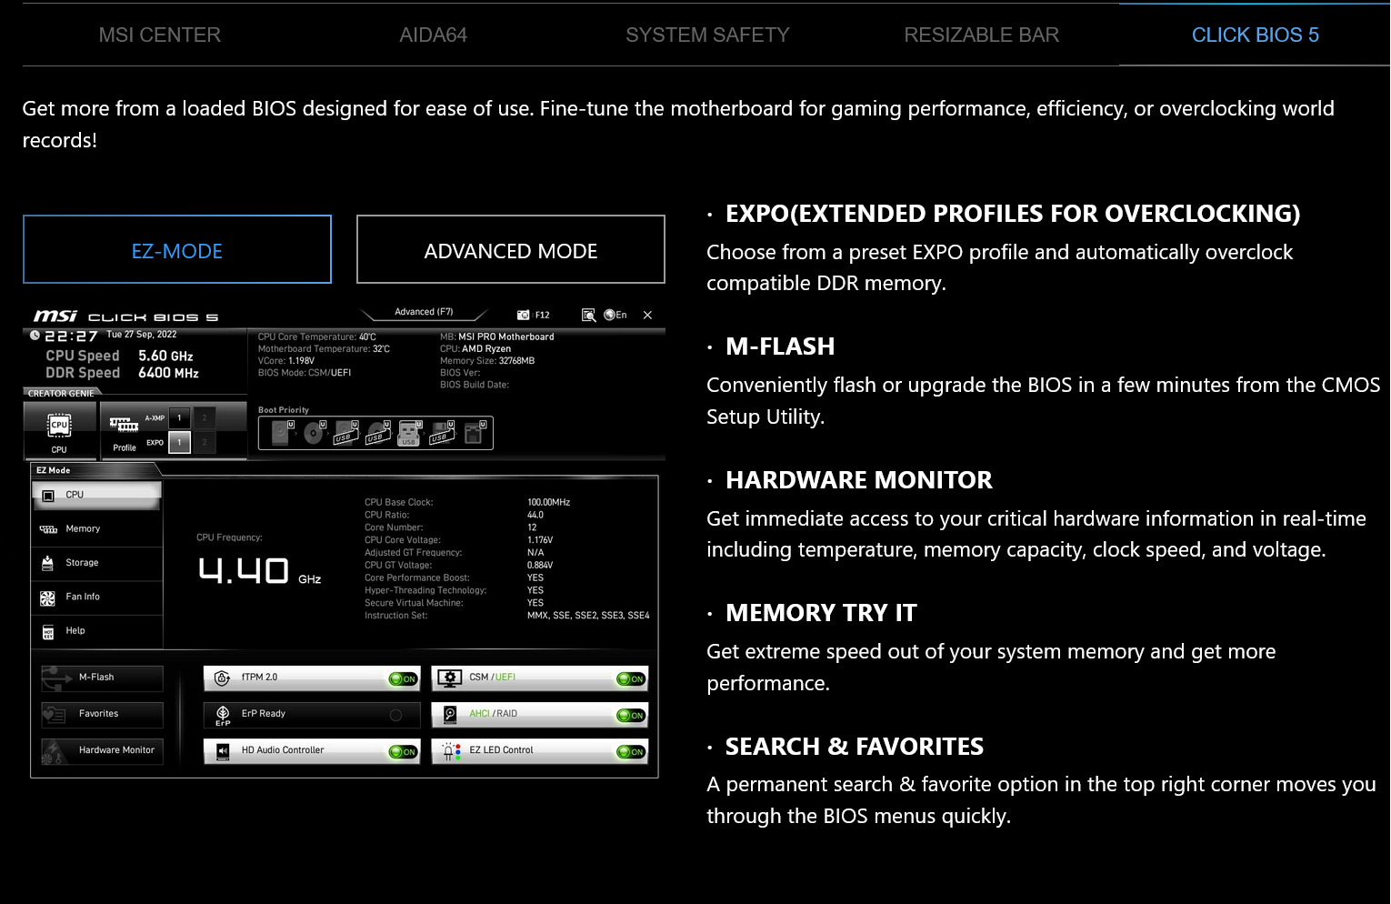Switch to Advanced (F7) mode
Screen dimensions: 1391x904
pos(424,312)
